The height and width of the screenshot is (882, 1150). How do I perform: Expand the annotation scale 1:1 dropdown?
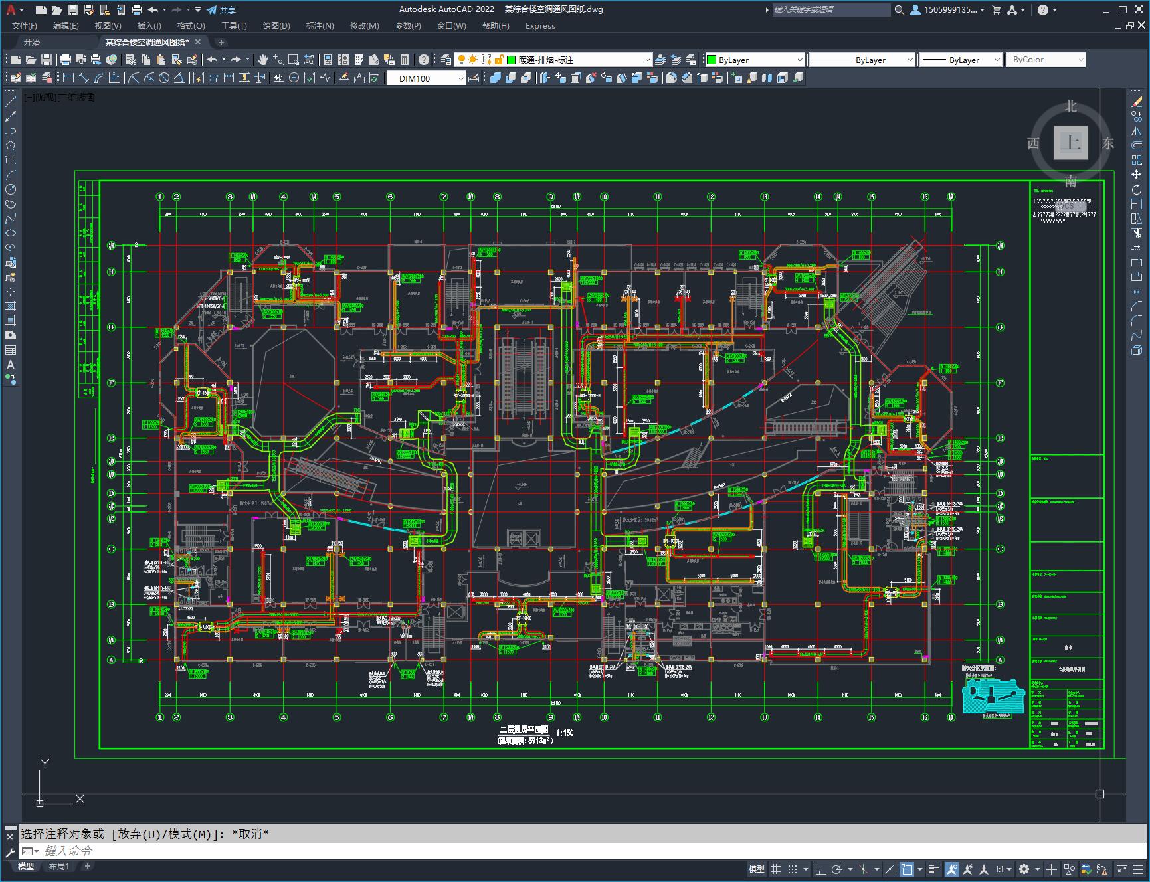[x=1010, y=869]
